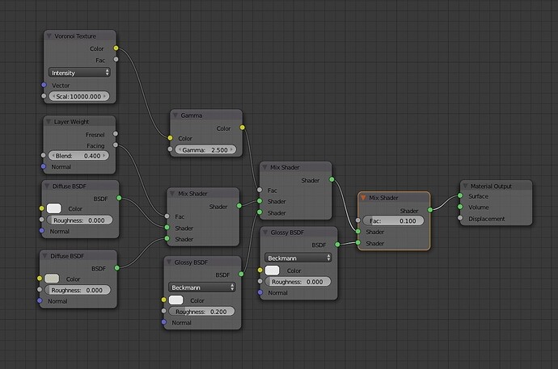Screen dimensions: 558x369
Task: Click the Scale 10000.000 value field
Action: coord(79,96)
